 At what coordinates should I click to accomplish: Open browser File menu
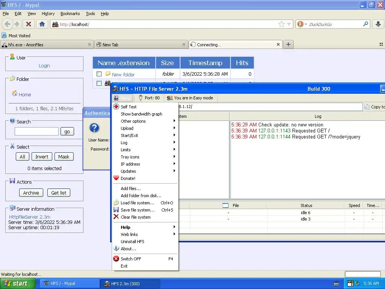coord(6,14)
